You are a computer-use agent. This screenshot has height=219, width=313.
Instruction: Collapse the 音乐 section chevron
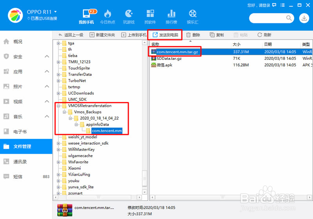(x=47, y=116)
